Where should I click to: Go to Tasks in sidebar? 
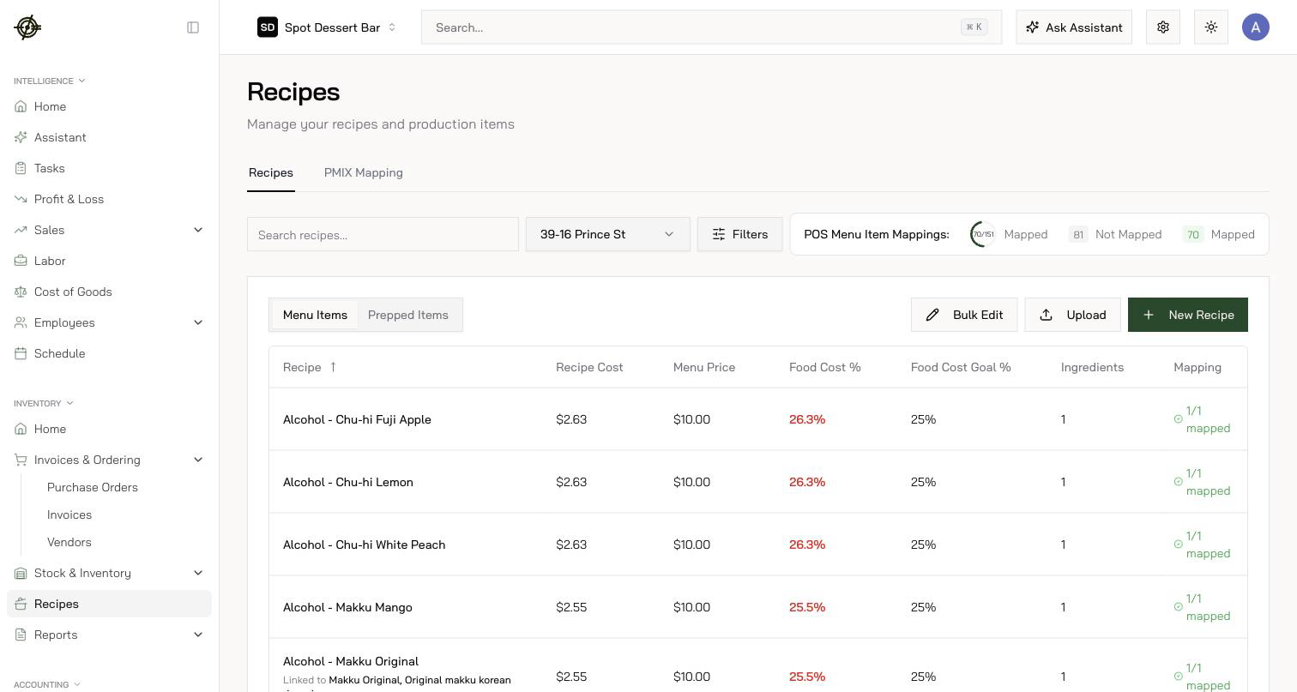109,168
